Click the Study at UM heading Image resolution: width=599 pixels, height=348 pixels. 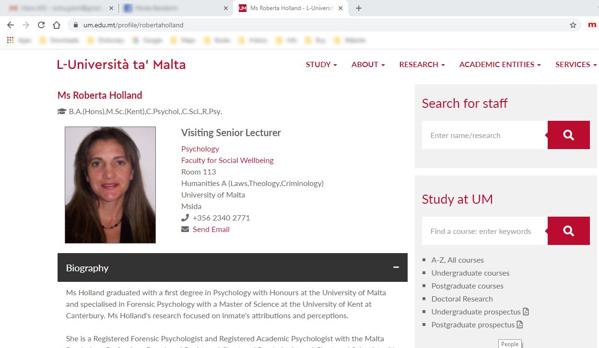point(458,199)
